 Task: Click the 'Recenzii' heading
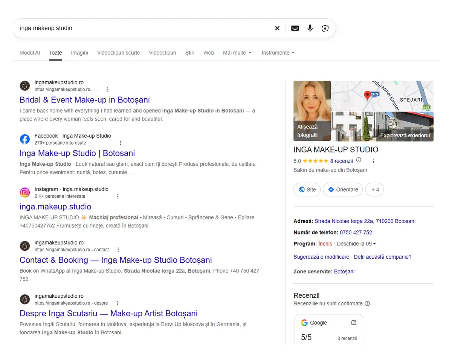[x=306, y=296]
